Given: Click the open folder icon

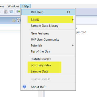Looking at the screenshot, I should click(14, 20).
